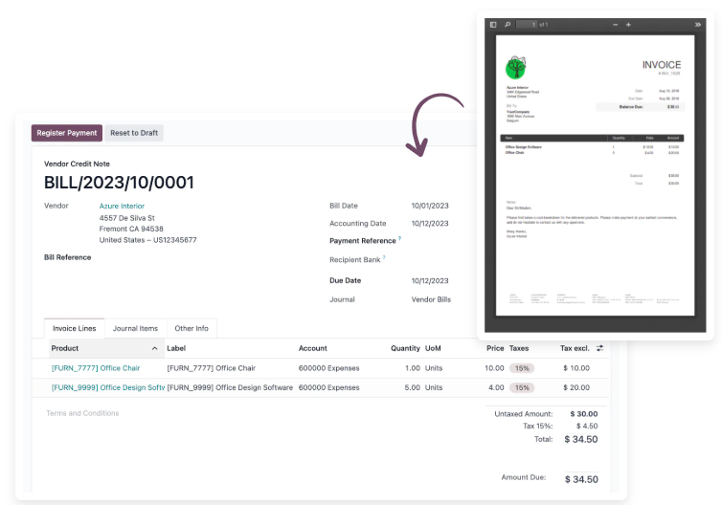
Task: Click 15% tax tag on Office Design Software
Action: [522, 388]
